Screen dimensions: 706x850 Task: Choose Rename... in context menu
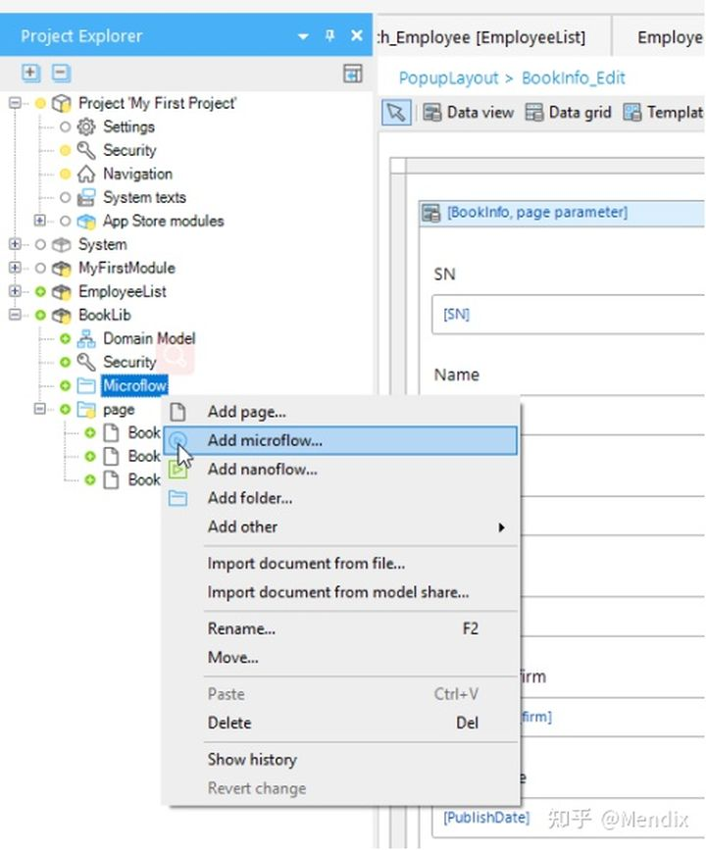[x=340, y=628]
